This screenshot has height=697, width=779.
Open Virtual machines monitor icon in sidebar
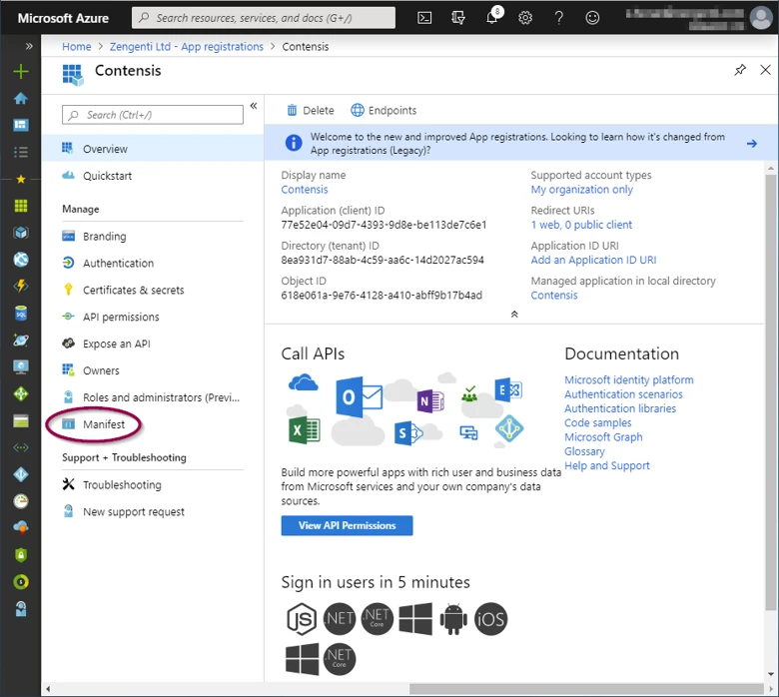pyautogui.click(x=21, y=367)
